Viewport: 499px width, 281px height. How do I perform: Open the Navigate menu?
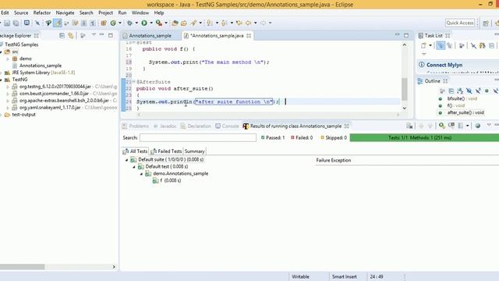[x=65, y=12]
